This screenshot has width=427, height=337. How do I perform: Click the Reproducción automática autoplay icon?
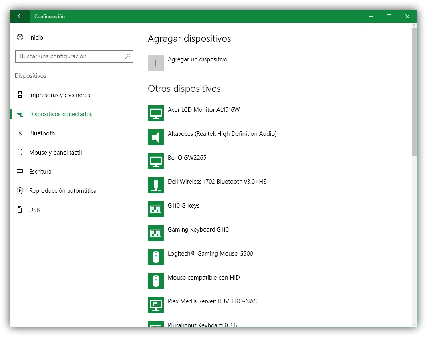[20, 190]
